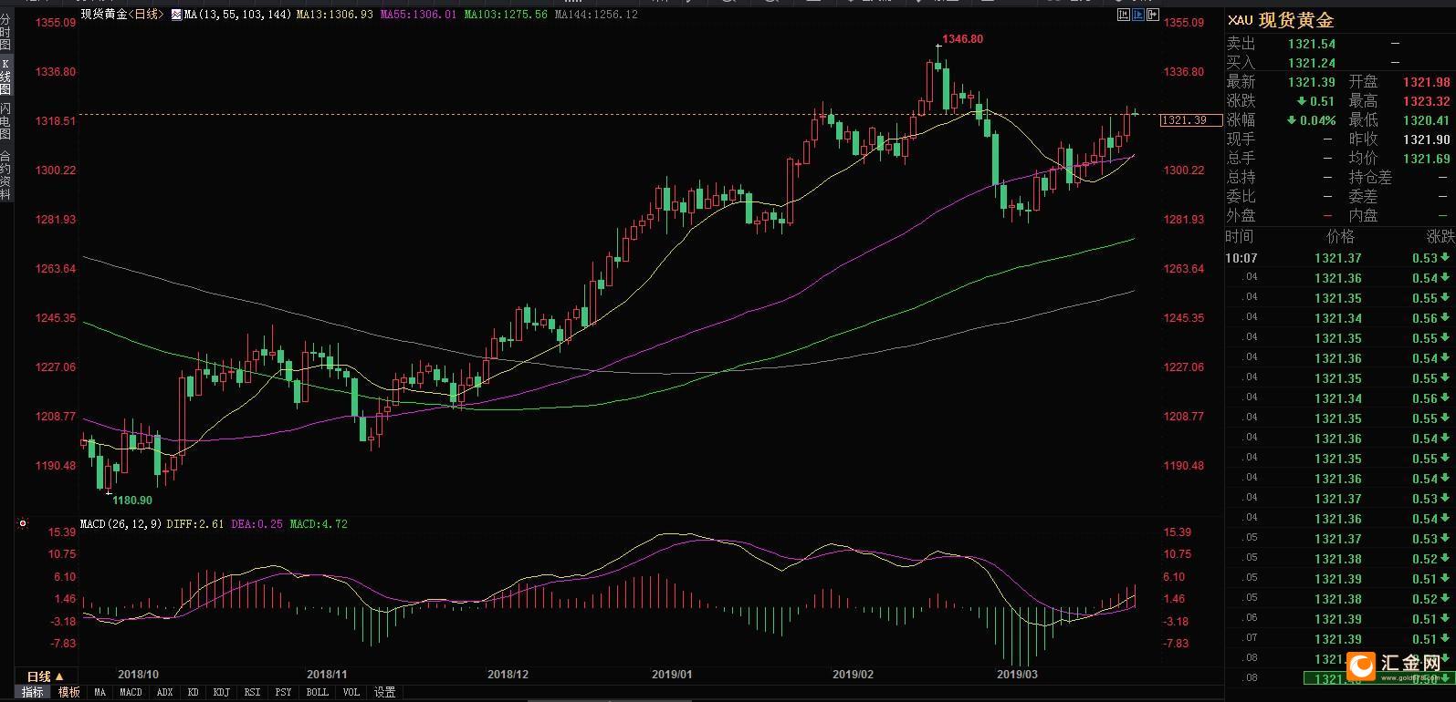Apply the ADX indicator button

165,693
